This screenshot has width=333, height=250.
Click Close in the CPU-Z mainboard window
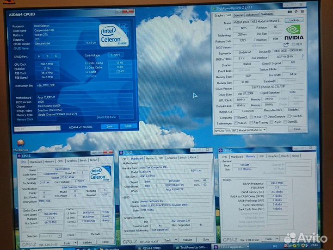(205, 239)
